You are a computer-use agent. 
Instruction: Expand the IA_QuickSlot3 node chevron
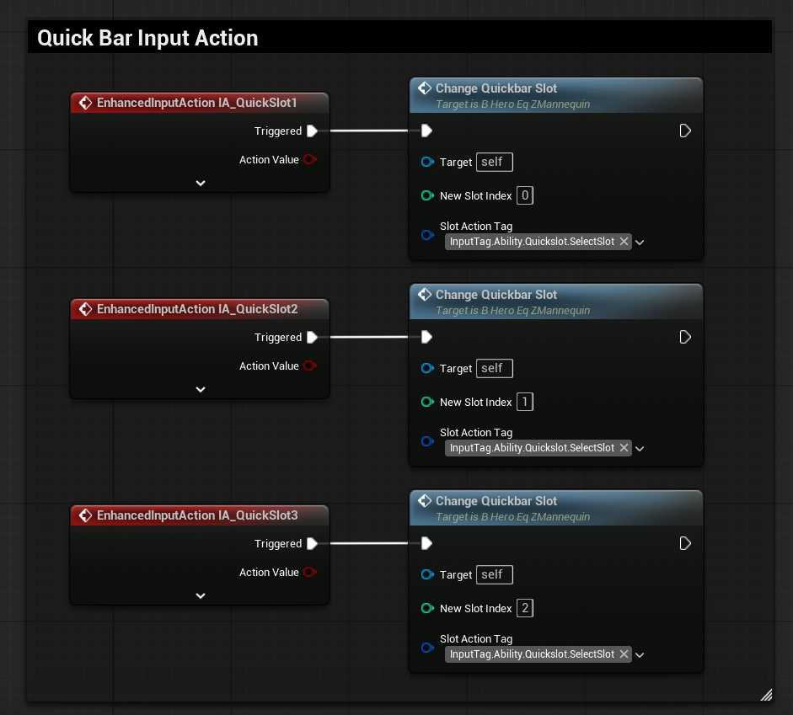point(200,595)
